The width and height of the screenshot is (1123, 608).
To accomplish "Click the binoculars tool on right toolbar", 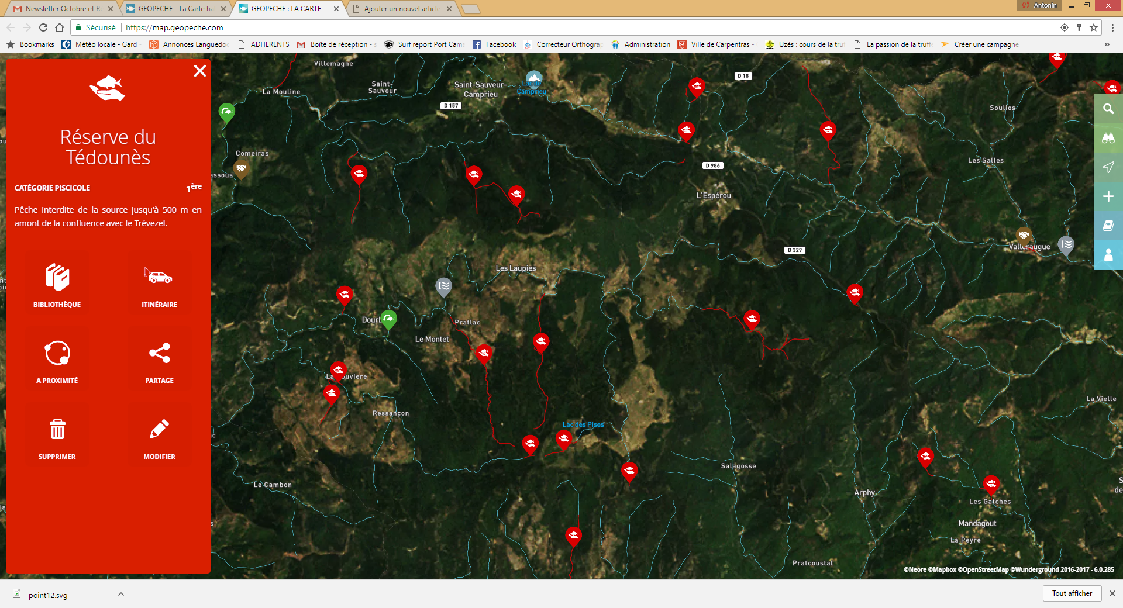I will 1108,138.
